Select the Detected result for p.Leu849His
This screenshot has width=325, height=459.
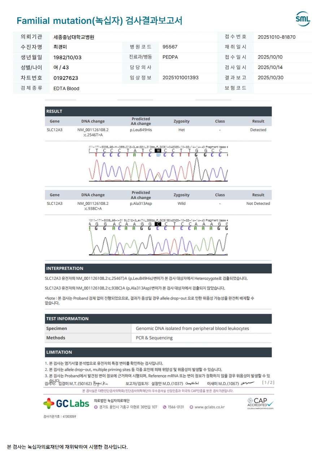click(x=258, y=130)
